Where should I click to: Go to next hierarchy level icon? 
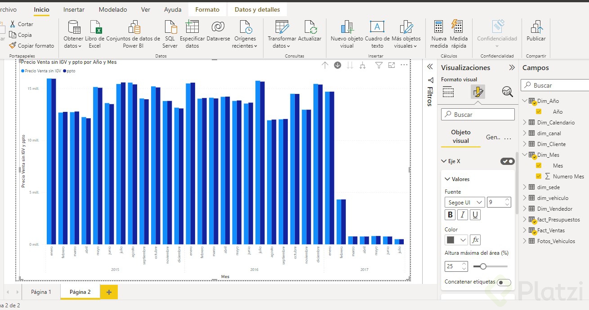350,66
